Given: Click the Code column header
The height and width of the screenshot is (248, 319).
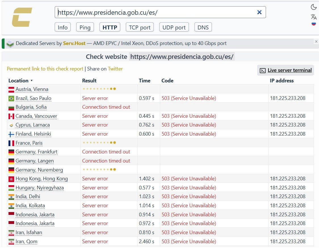Looking at the screenshot, I should tap(167, 81).
